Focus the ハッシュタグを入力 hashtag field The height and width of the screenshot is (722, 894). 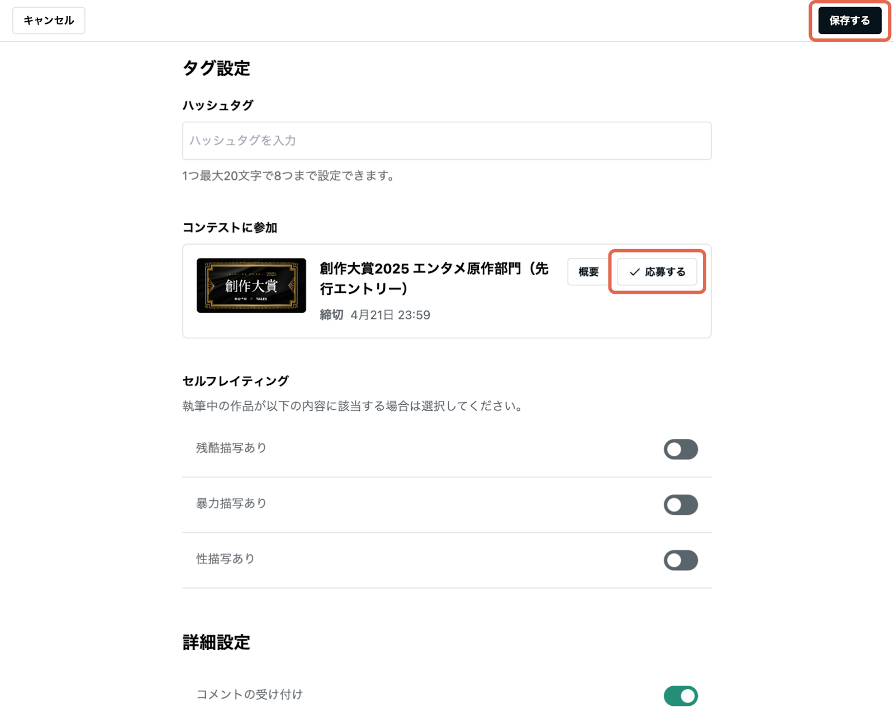pos(446,141)
